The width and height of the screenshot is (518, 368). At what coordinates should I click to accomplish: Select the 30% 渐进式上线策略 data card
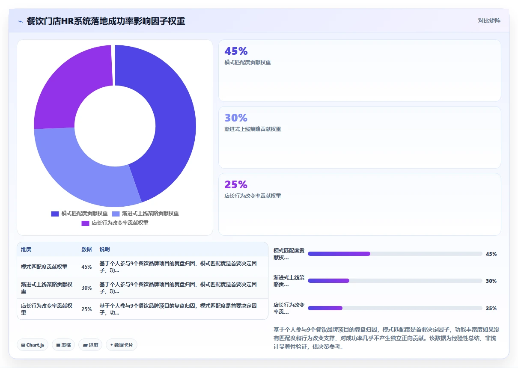click(360, 137)
